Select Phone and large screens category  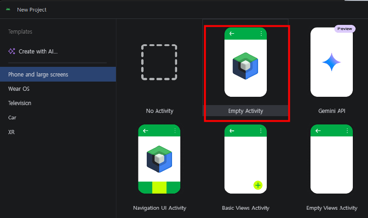click(58, 74)
